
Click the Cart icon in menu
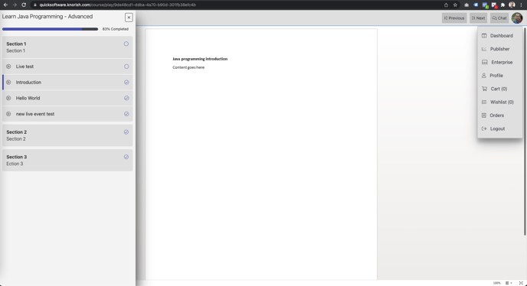(x=484, y=89)
